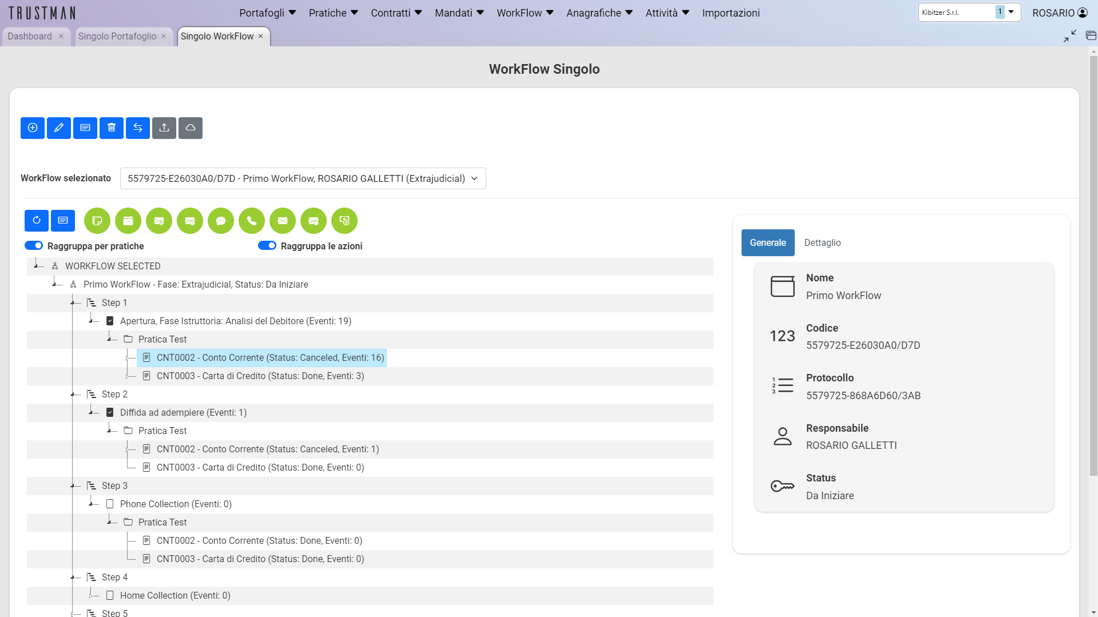Click the green phone call icon
1098x617 pixels.
pyautogui.click(x=252, y=221)
